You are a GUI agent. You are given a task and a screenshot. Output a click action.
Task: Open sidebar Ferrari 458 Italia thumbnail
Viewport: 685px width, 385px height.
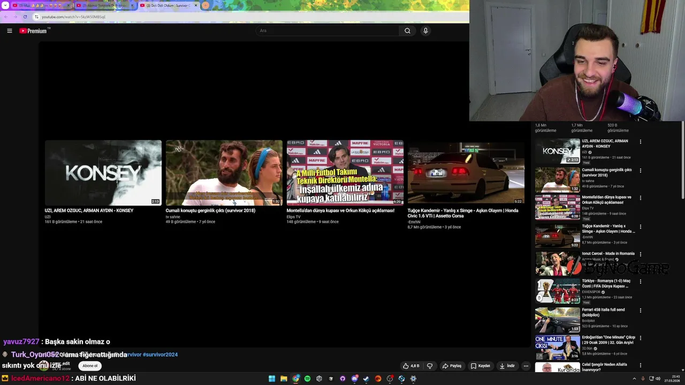[x=558, y=319]
